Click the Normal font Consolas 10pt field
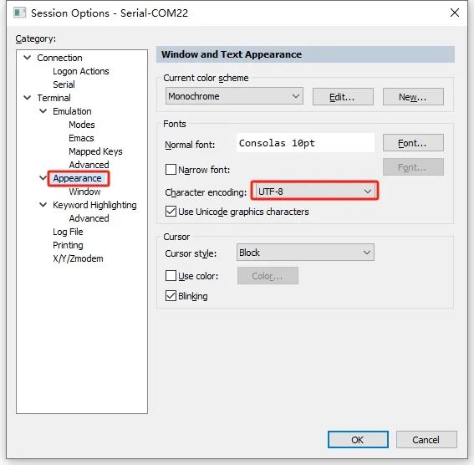Viewport: 474px width, 465px height. click(x=305, y=143)
